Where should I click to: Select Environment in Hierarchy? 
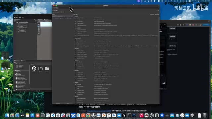[x=22, y=29]
